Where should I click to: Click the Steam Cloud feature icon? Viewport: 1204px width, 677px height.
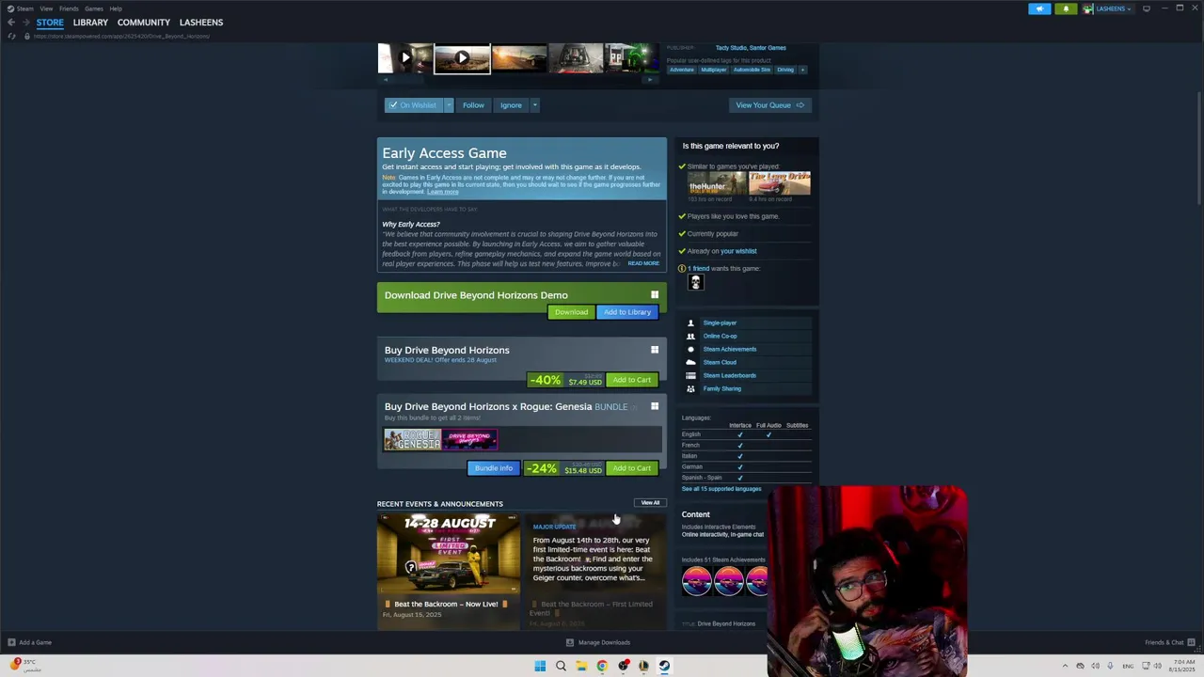click(690, 362)
